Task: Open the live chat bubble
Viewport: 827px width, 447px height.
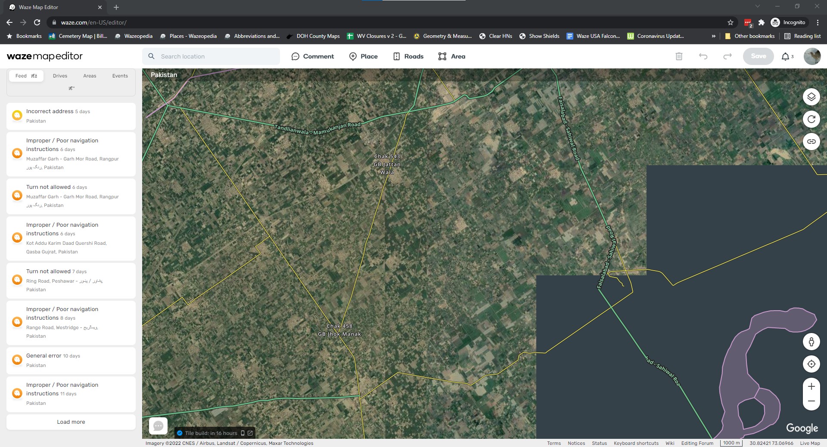Action: pos(158,426)
